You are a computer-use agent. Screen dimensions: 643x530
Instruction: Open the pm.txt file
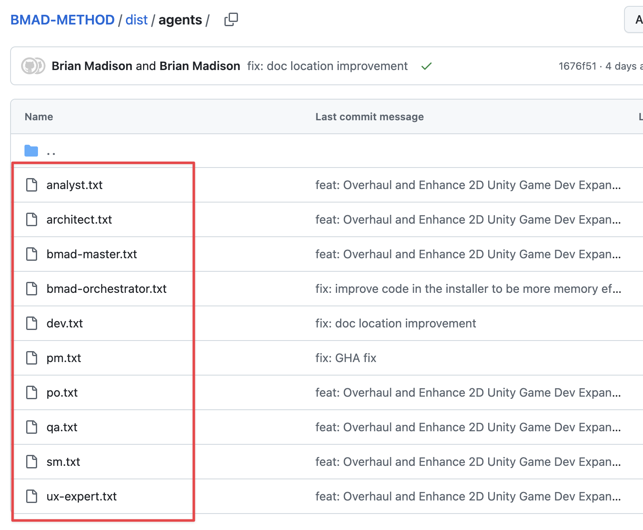(x=64, y=358)
